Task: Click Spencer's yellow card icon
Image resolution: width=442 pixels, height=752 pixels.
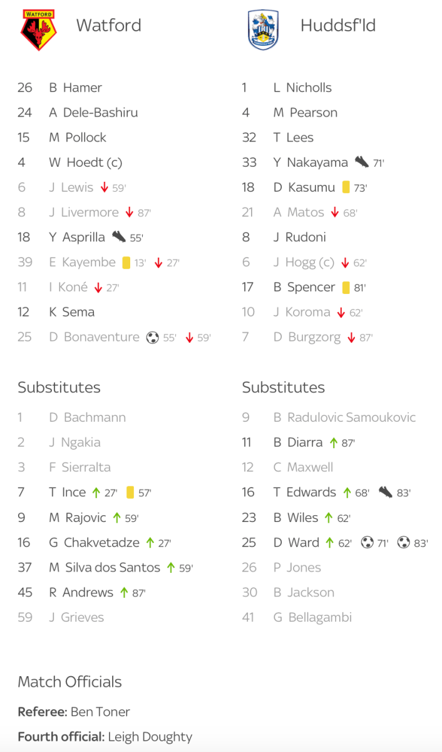Action: coord(346,288)
